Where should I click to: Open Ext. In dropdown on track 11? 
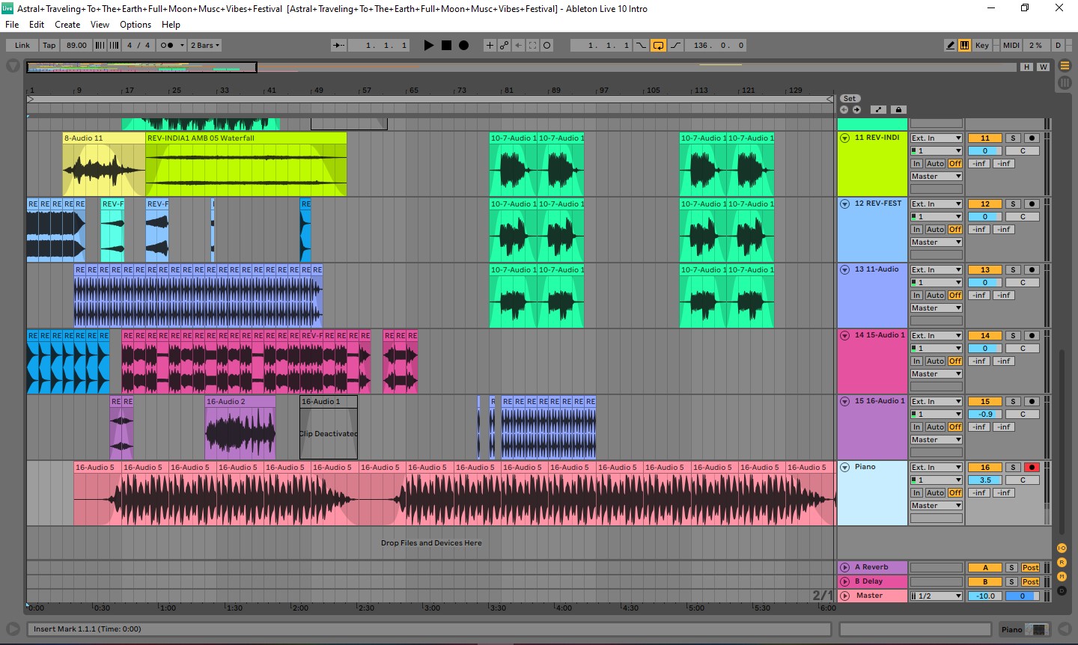(936, 138)
